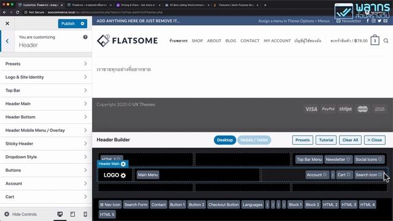Go back using the left chevron arrow

point(7,41)
